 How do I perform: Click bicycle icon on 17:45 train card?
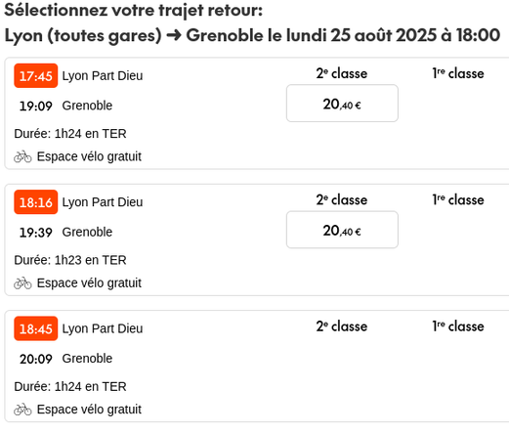tap(22, 156)
